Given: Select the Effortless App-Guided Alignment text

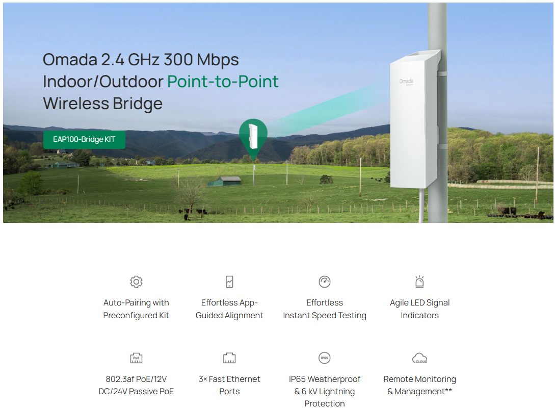Looking at the screenshot, I should (229, 309).
